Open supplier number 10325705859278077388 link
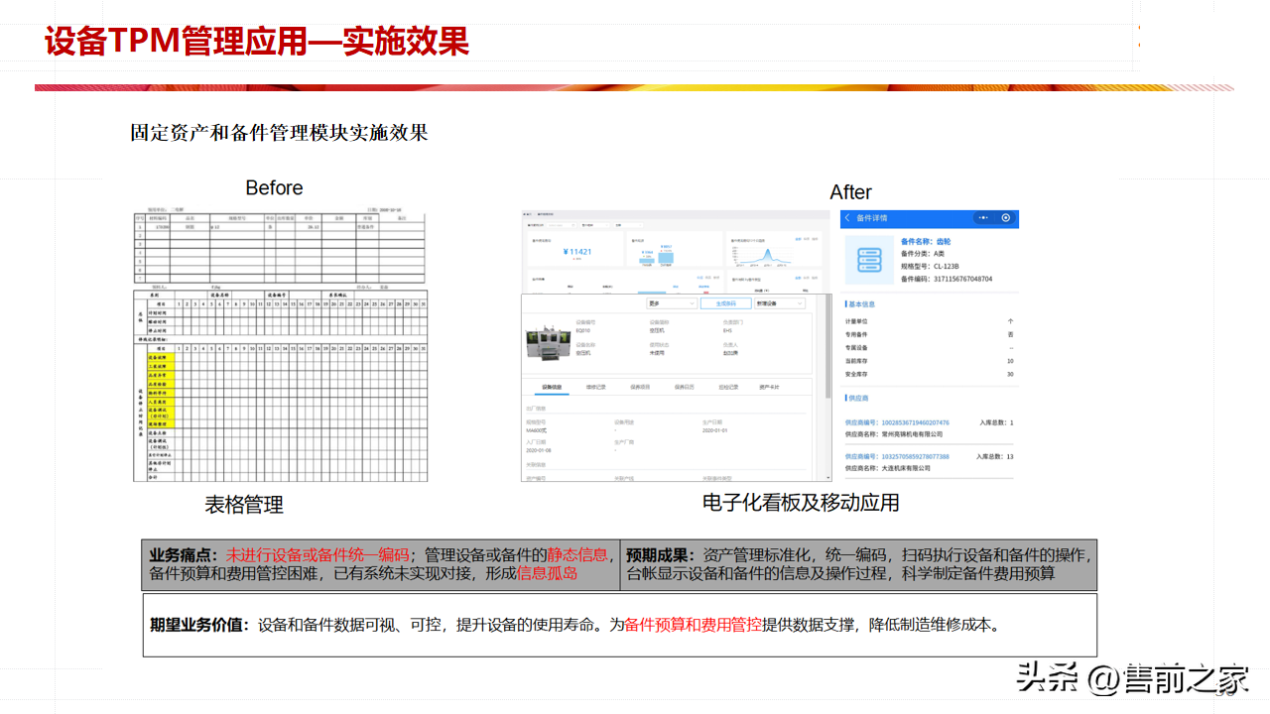1270x714 pixels. point(897,456)
